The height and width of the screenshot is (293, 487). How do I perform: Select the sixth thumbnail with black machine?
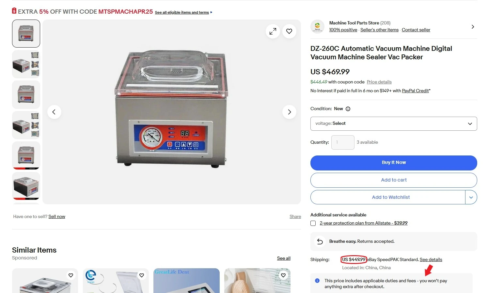pos(26,186)
